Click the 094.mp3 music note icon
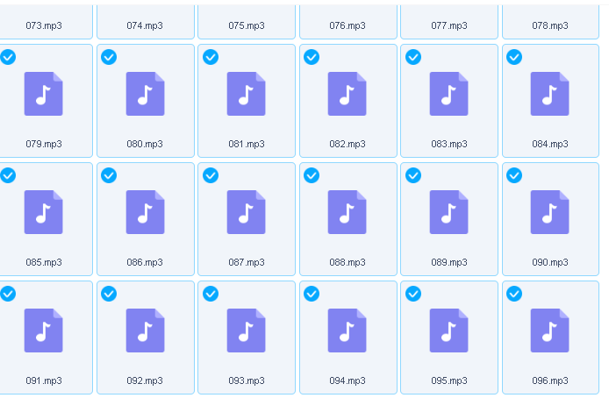This screenshot has width=609, height=398. (x=347, y=330)
